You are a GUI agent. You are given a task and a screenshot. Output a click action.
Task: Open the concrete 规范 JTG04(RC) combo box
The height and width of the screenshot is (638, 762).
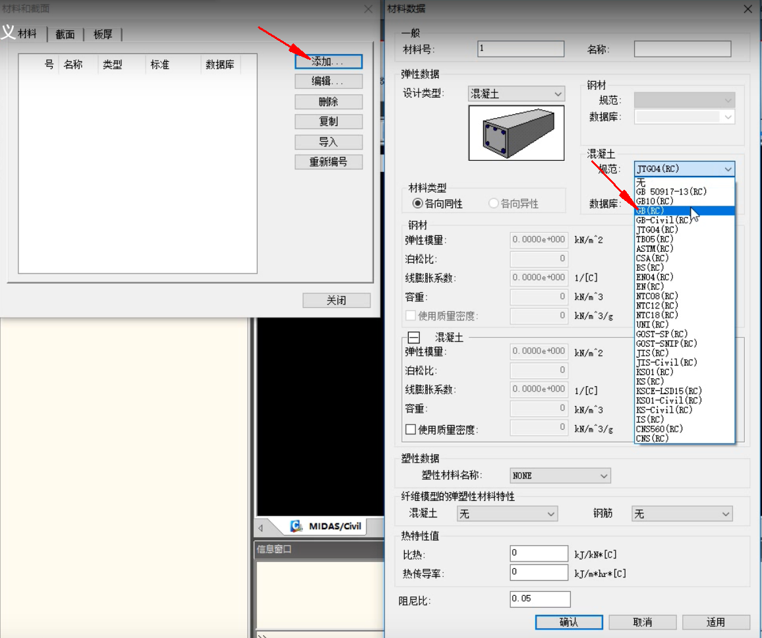click(x=684, y=169)
